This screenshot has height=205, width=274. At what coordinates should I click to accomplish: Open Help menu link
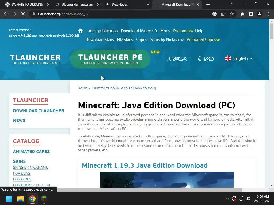pyautogui.click(x=199, y=31)
